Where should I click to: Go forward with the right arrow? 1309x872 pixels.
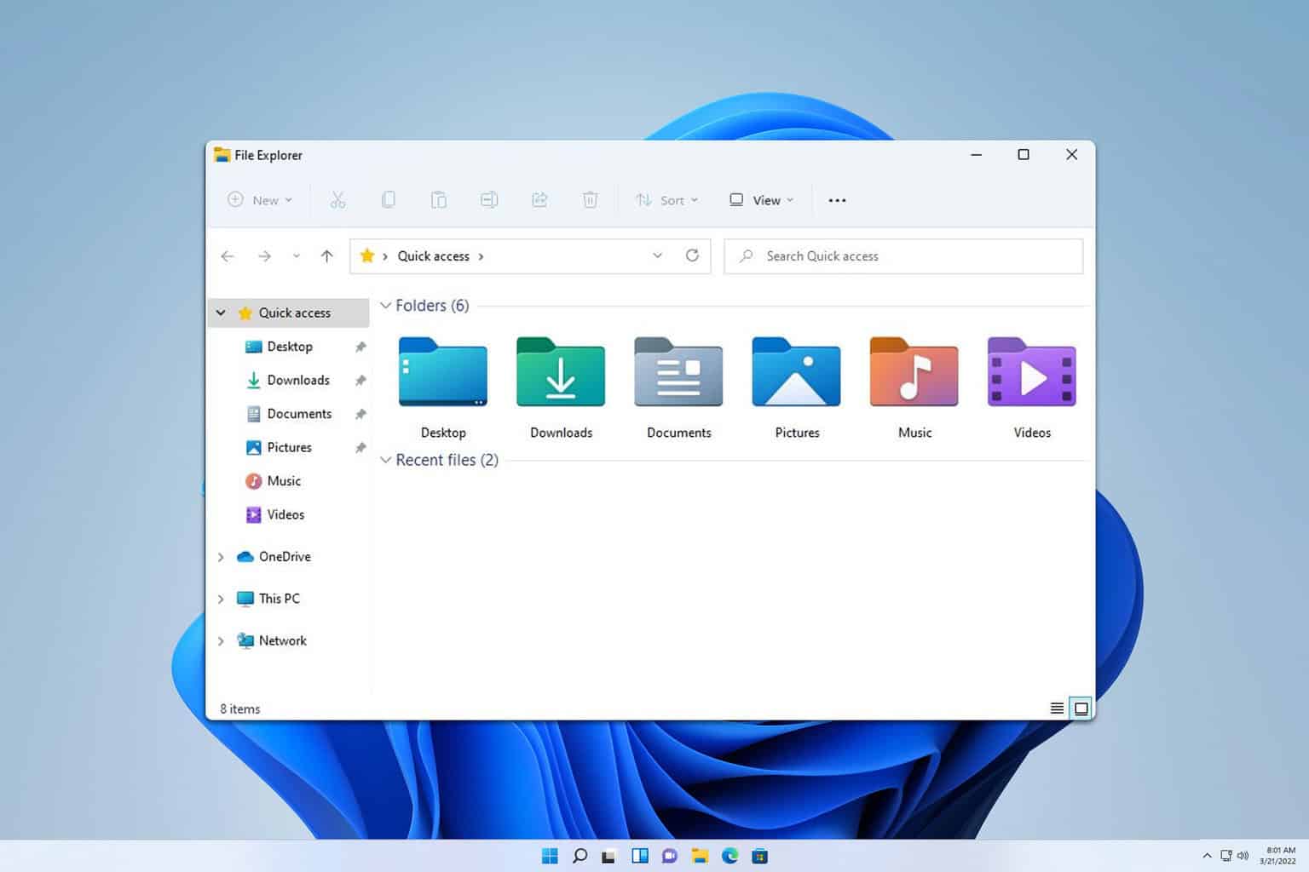[x=264, y=256]
